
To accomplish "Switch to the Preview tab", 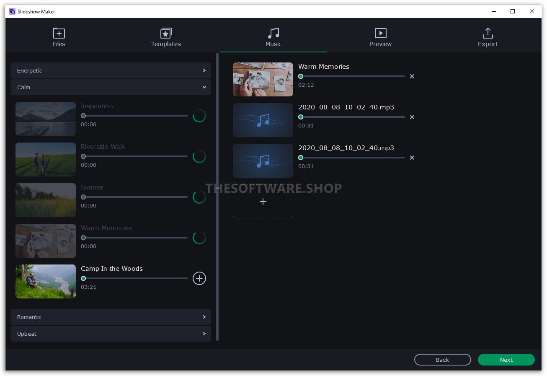I will click(x=380, y=37).
